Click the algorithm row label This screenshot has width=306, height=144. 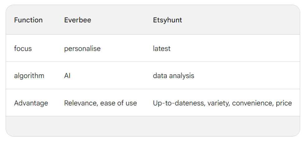click(x=29, y=76)
